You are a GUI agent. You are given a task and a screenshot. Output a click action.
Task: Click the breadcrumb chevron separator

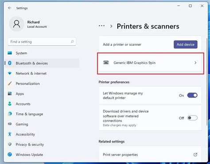pyautogui.click(x=111, y=26)
